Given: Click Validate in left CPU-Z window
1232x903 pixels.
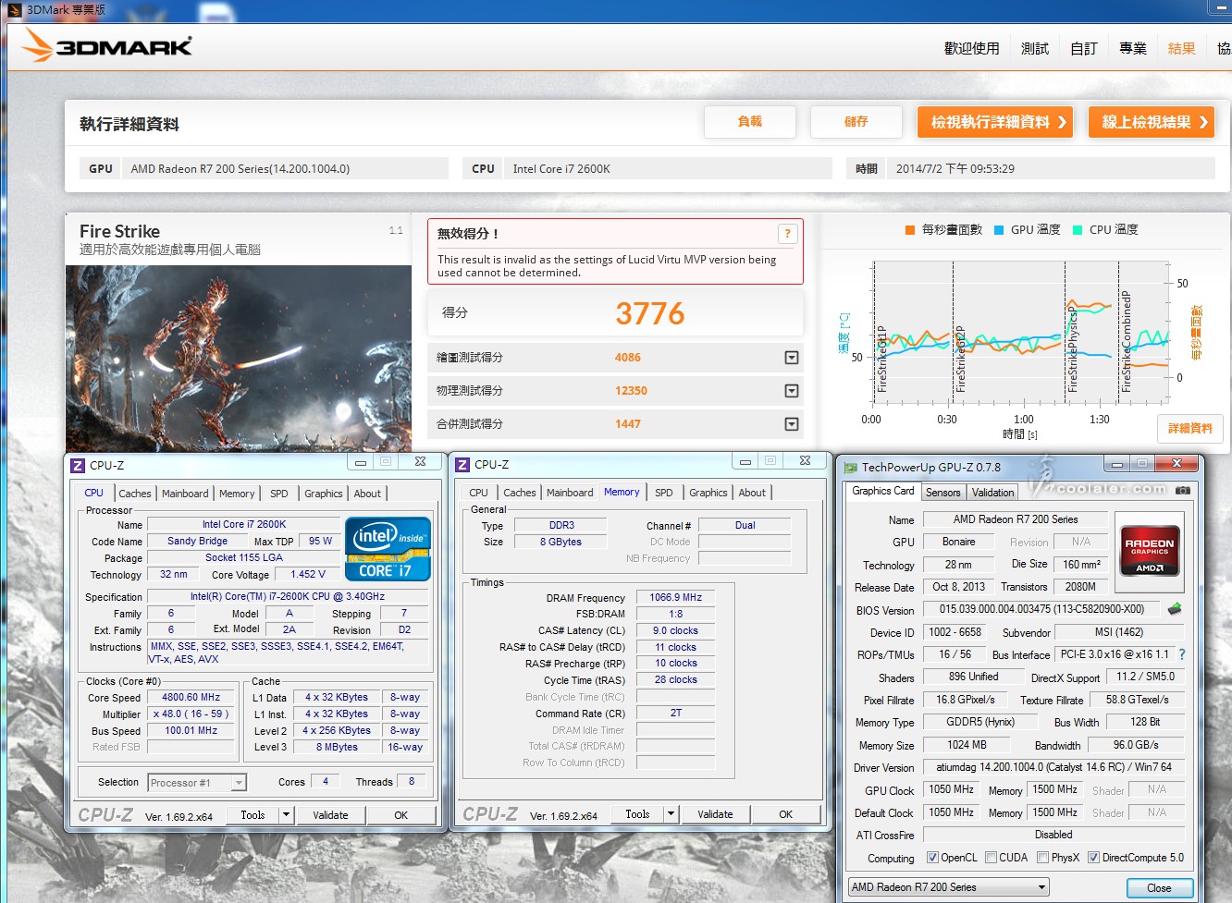Looking at the screenshot, I should pyautogui.click(x=330, y=815).
